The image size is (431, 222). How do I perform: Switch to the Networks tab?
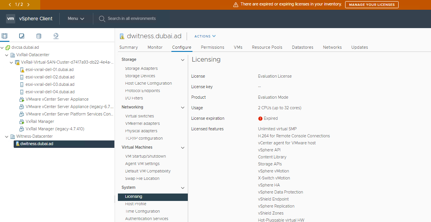tap(332, 47)
